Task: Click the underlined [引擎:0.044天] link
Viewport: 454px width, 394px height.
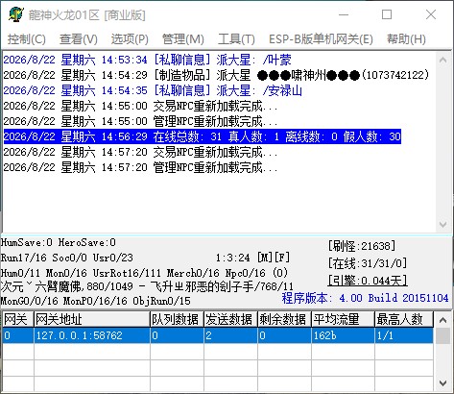Action: (368, 281)
